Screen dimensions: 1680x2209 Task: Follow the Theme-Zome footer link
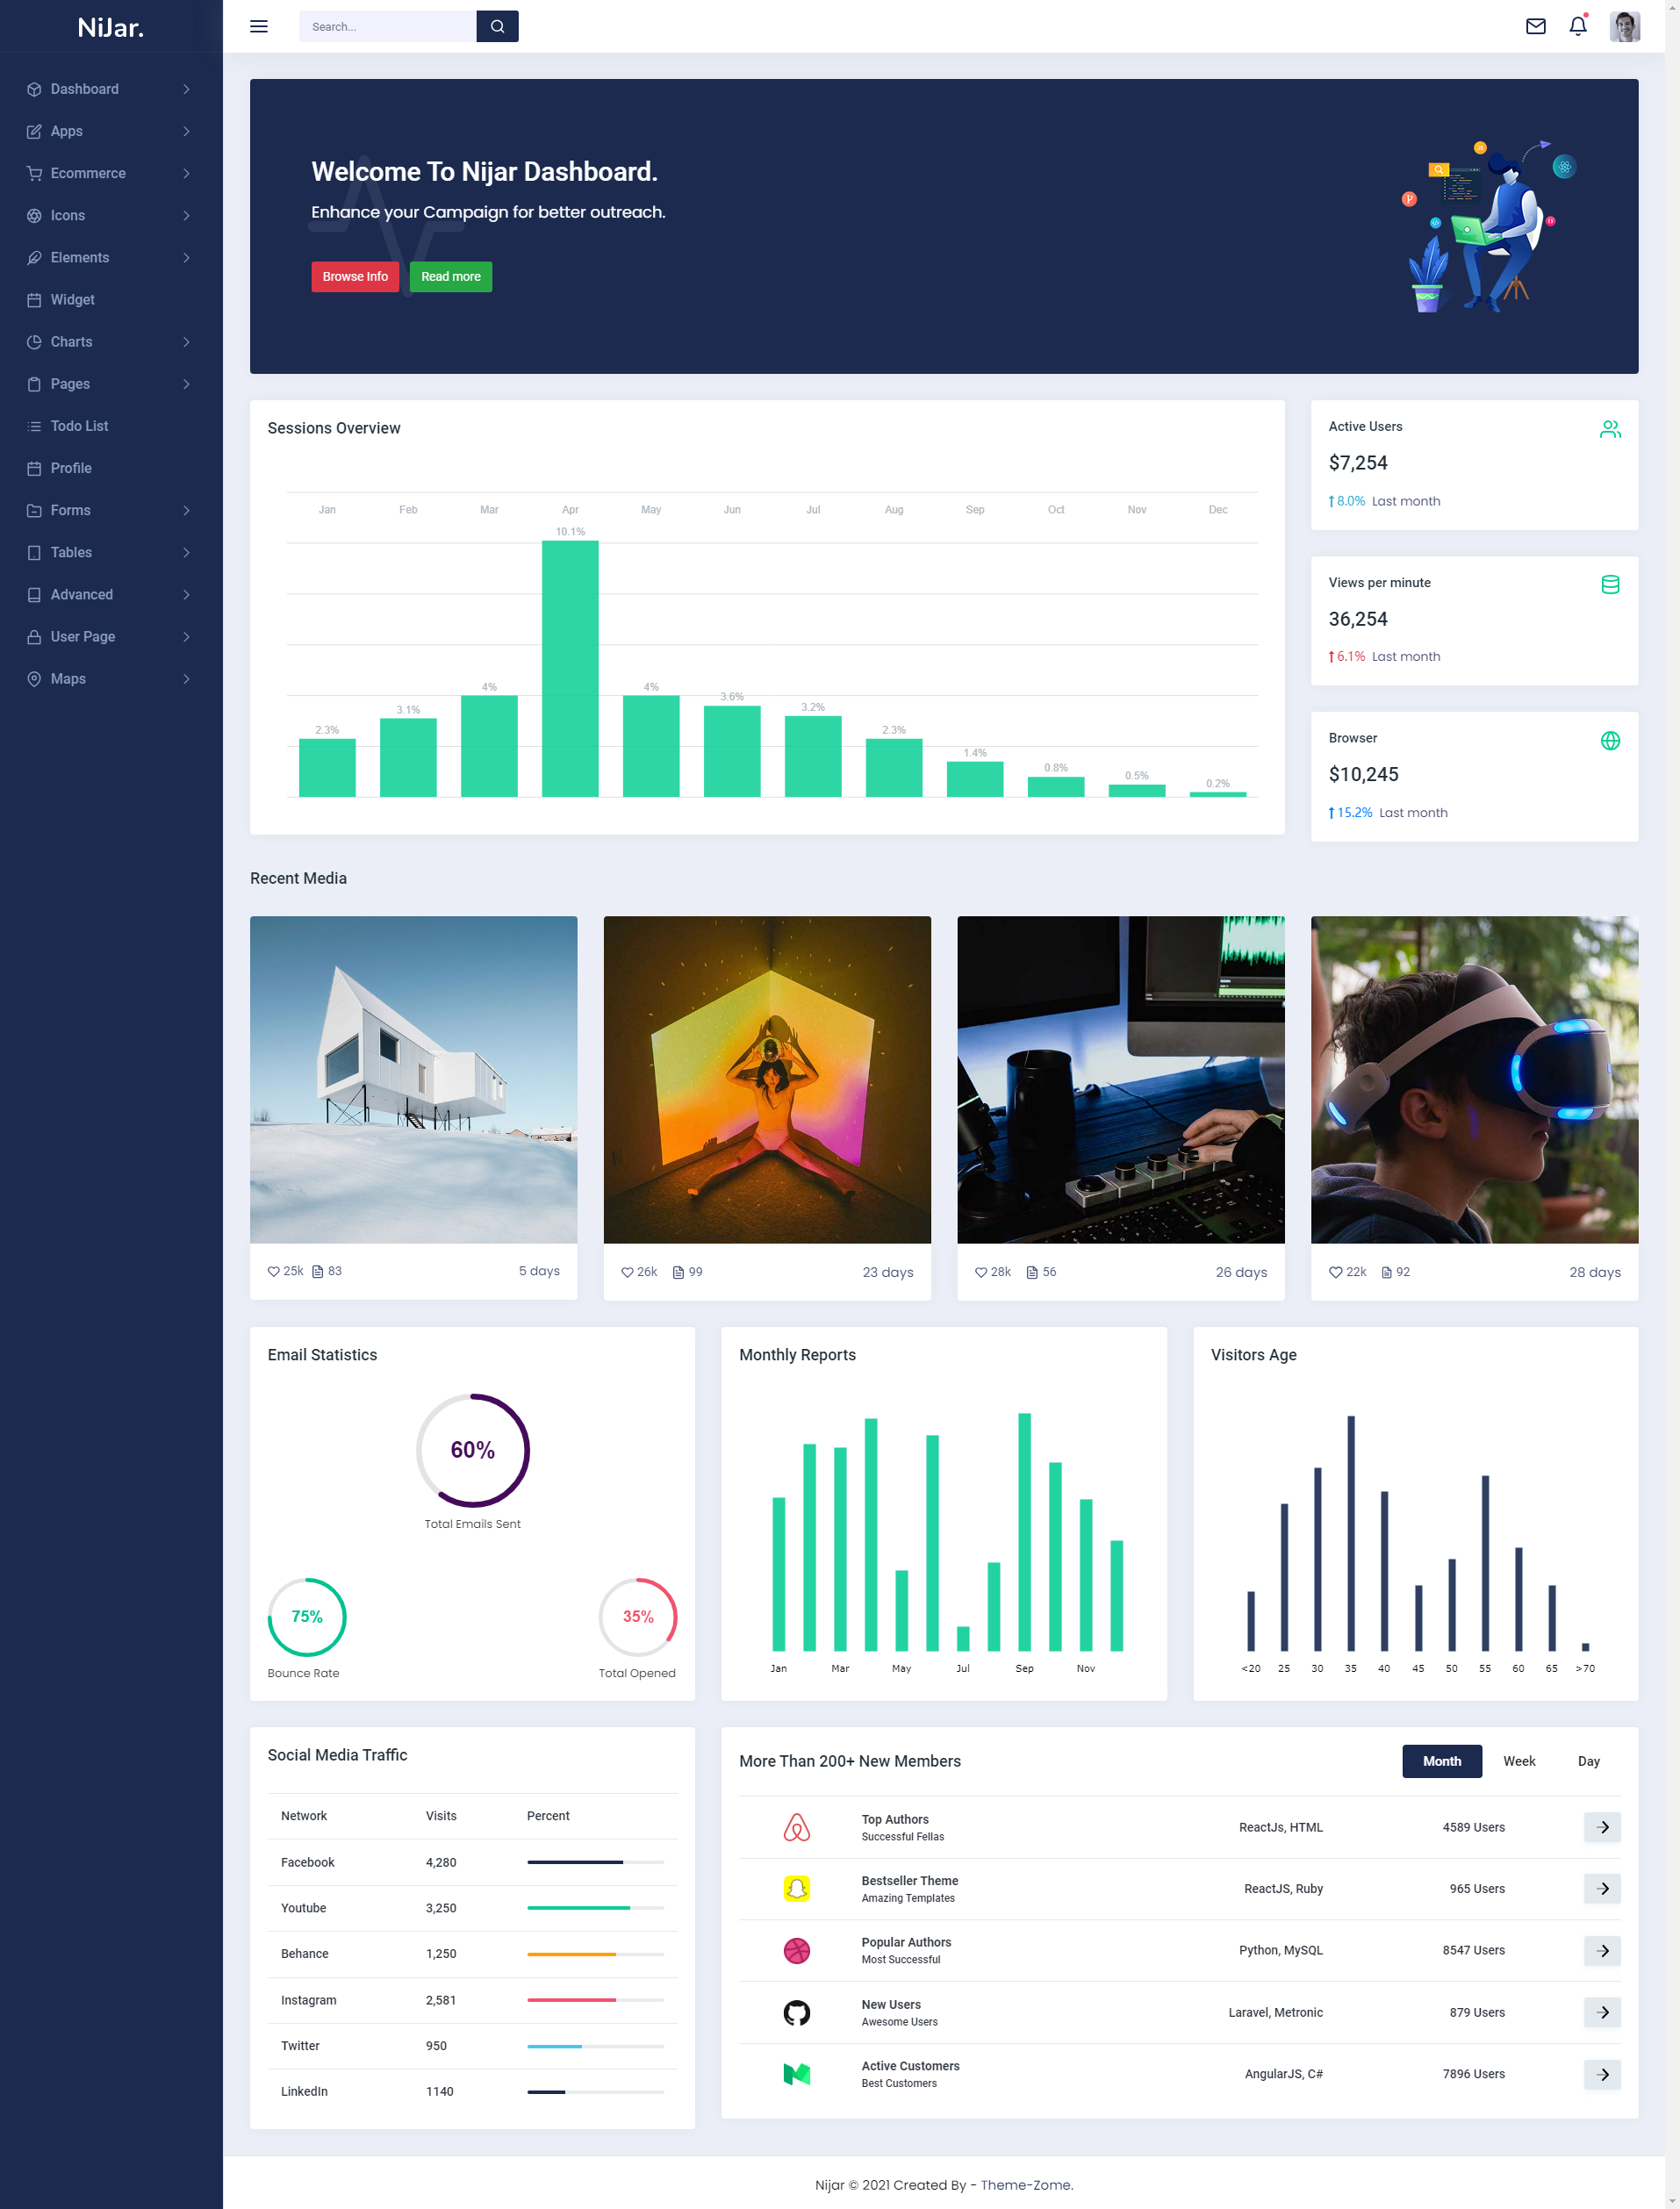click(1026, 2185)
